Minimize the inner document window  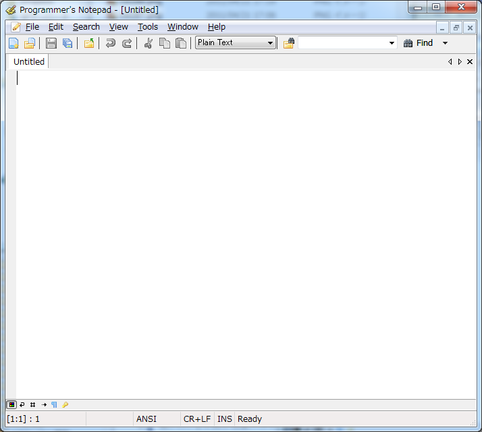[x=442, y=28]
